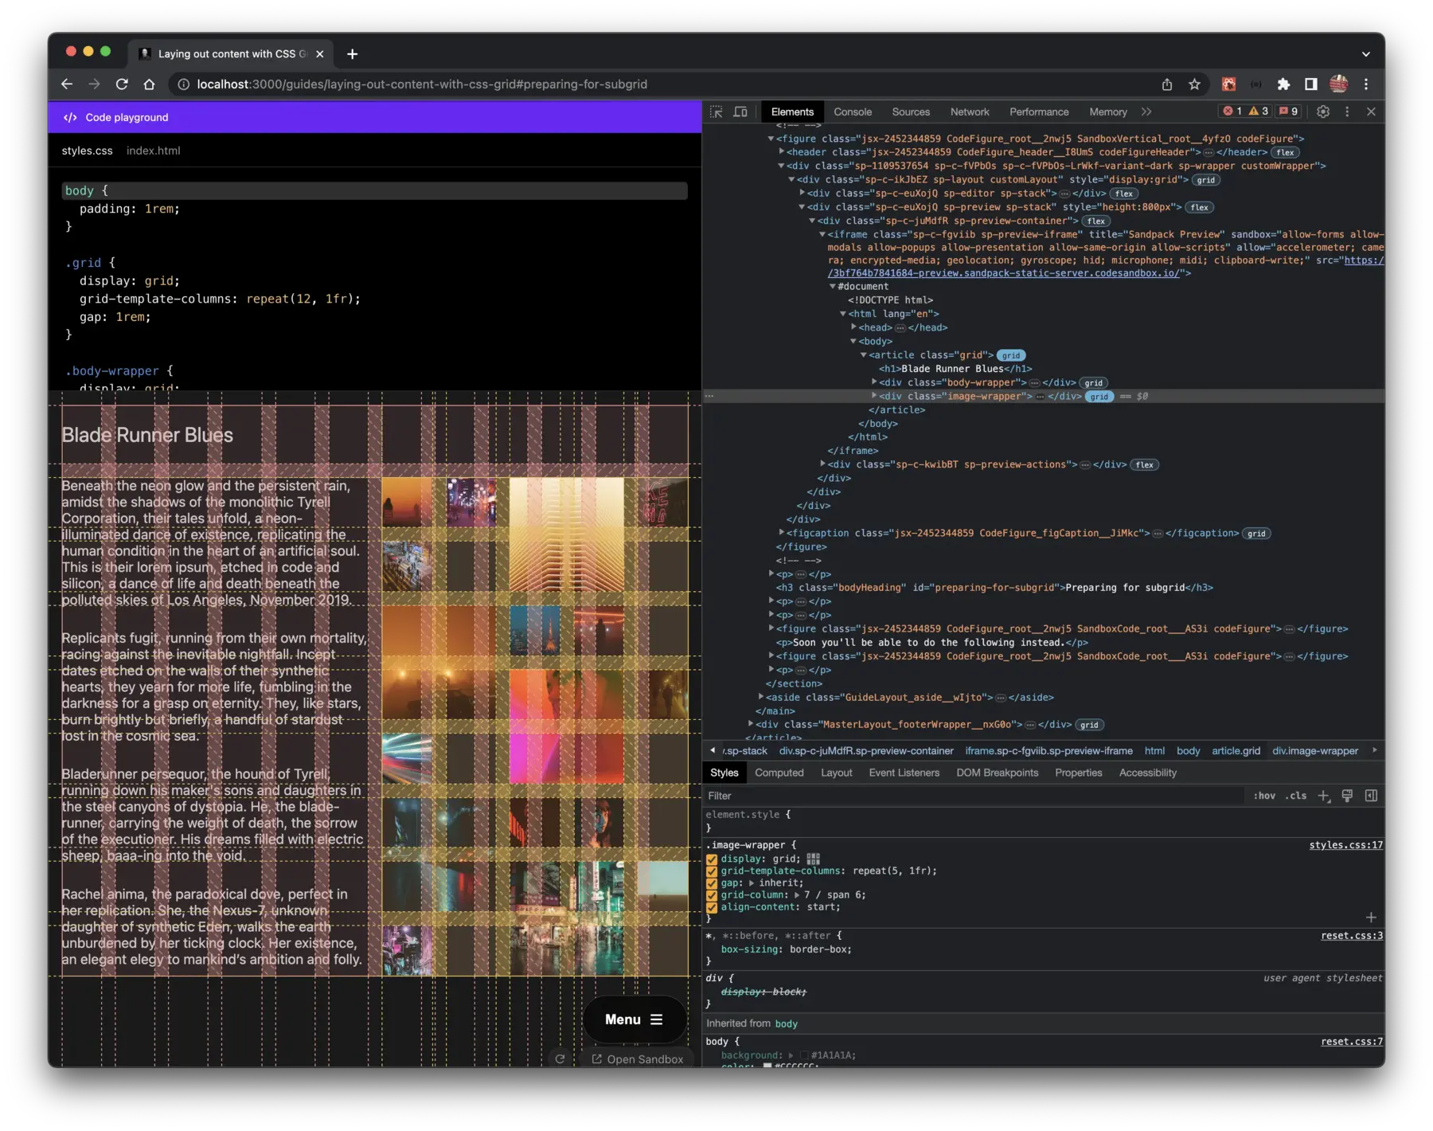The width and height of the screenshot is (1433, 1131).
Task: Toggle browser side panel icon
Action: coord(1310,84)
